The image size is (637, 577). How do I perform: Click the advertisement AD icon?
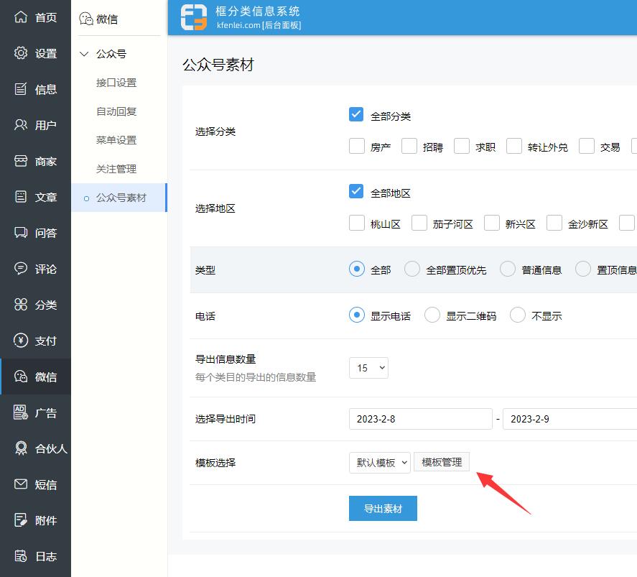pyautogui.click(x=22, y=412)
